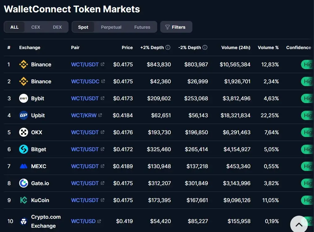Sort by the # column header
The image size is (314, 232).
9,48
